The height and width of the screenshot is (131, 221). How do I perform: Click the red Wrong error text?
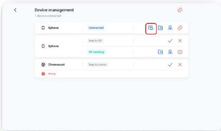point(52,74)
